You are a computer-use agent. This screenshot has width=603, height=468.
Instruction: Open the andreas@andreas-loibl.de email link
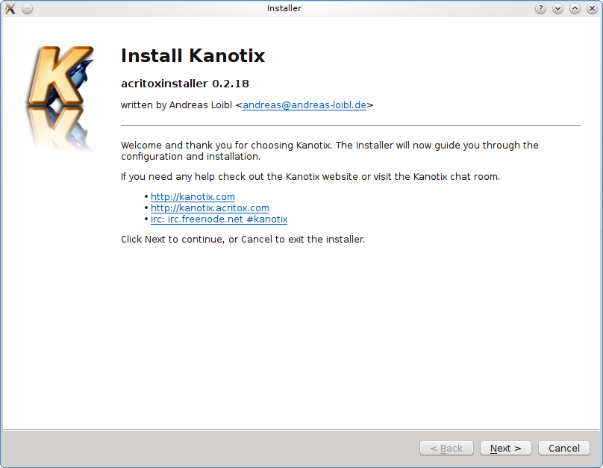304,105
